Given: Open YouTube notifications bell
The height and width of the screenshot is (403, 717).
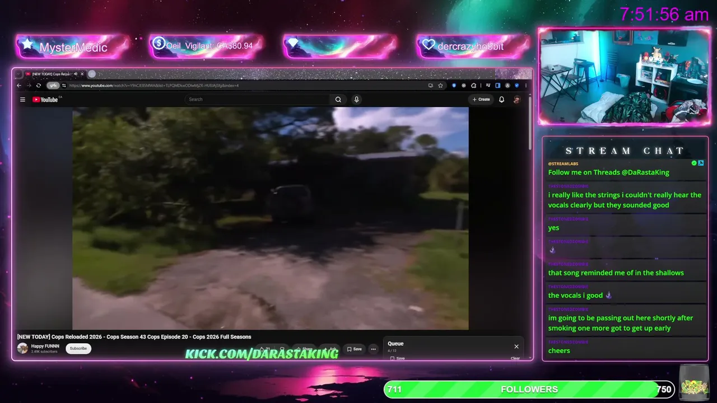Looking at the screenshot, I should click(x=501, y=100).
